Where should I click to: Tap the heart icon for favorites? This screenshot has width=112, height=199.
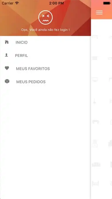pyautogui.click(x=7, y=68)
